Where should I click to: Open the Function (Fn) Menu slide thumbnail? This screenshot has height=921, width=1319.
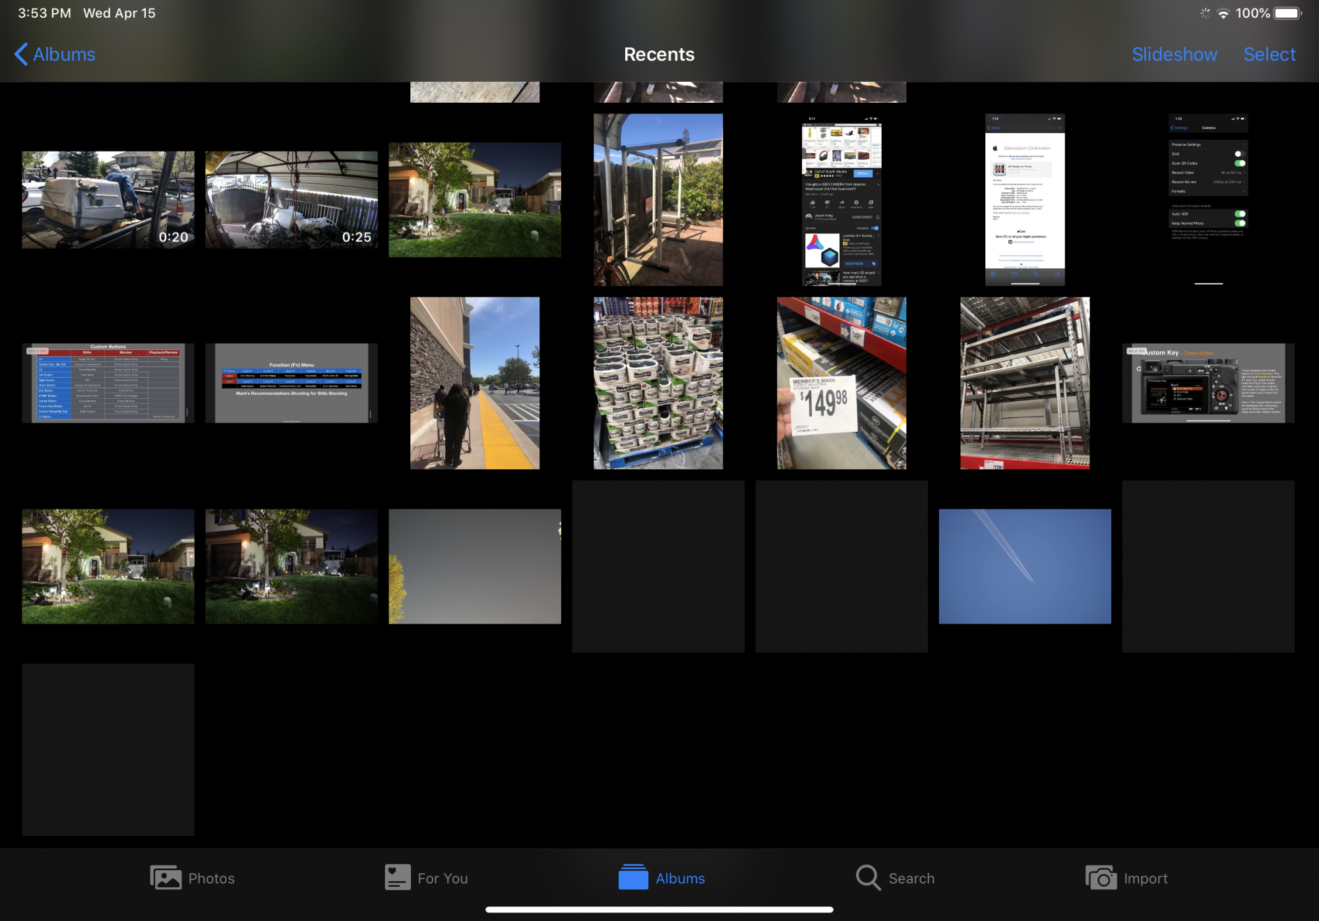point(291,383)
